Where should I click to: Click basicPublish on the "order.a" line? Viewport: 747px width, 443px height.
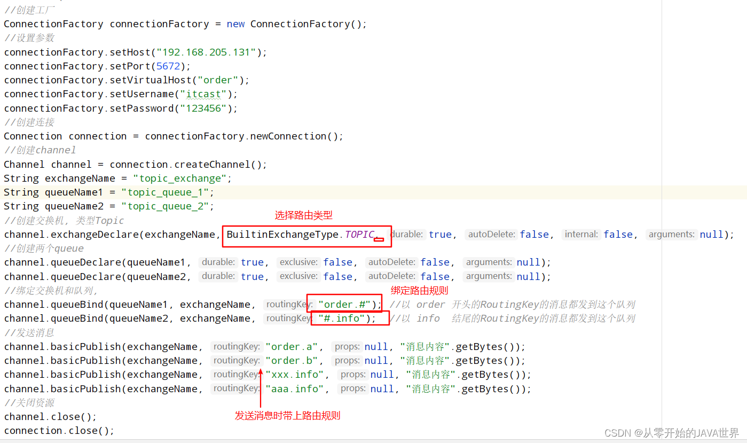(x=86, y=346)
